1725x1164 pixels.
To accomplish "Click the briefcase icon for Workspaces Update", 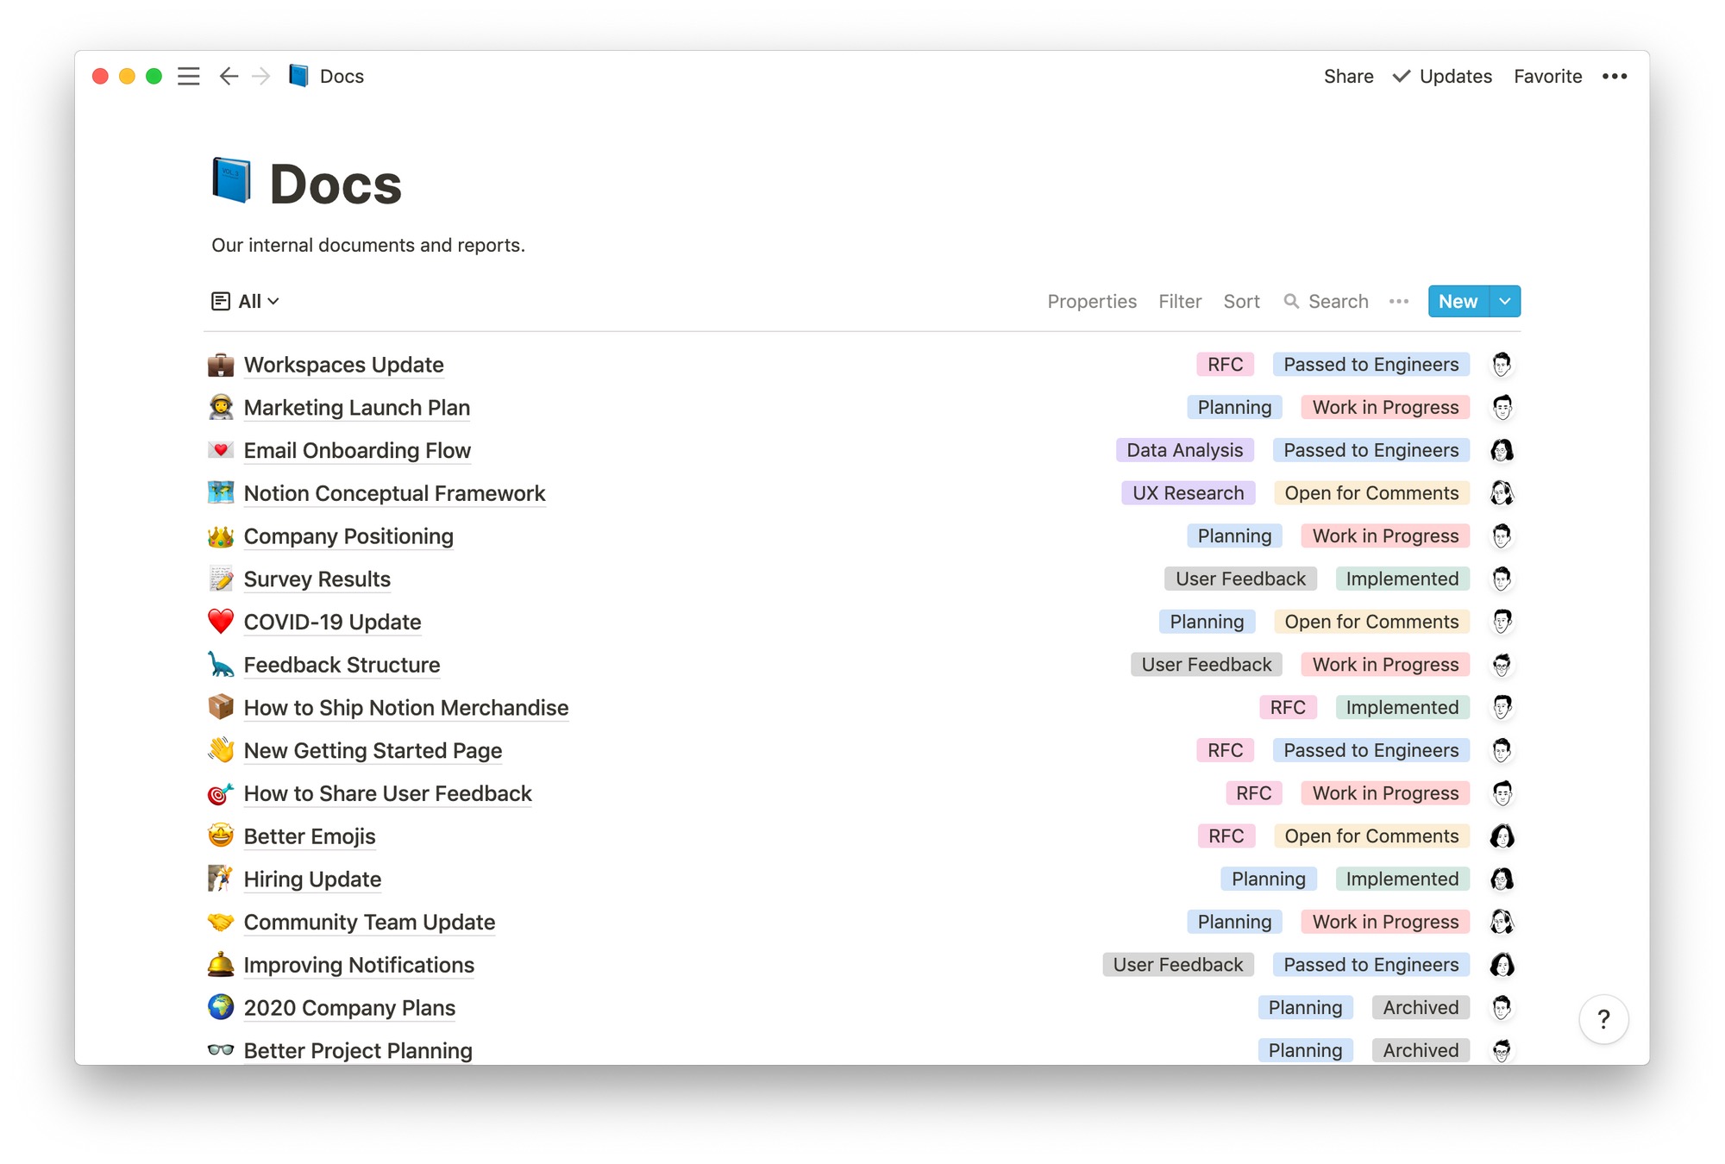I will 221,365.
